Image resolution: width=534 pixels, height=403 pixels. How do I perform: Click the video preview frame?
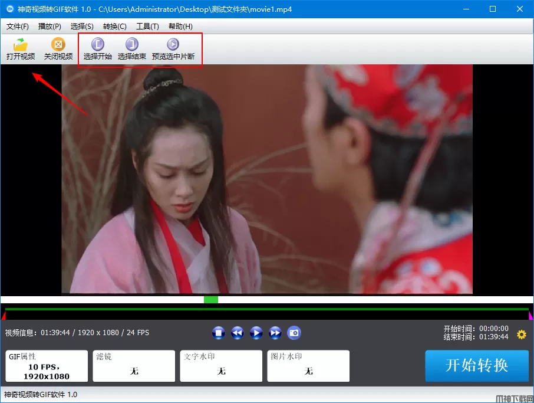pyautogui.click(x=267, y=179)
